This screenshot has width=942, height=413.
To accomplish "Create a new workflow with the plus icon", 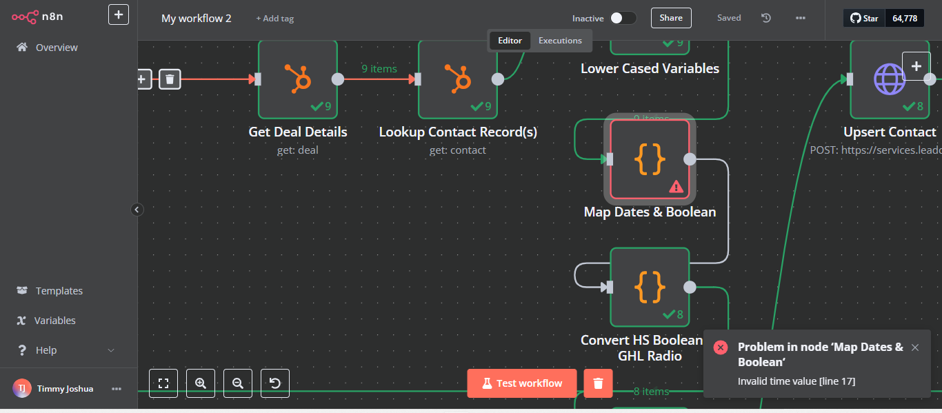I will pos(118,14).
